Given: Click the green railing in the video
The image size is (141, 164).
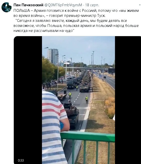Looking at the screenshot, I should [88, 146].
